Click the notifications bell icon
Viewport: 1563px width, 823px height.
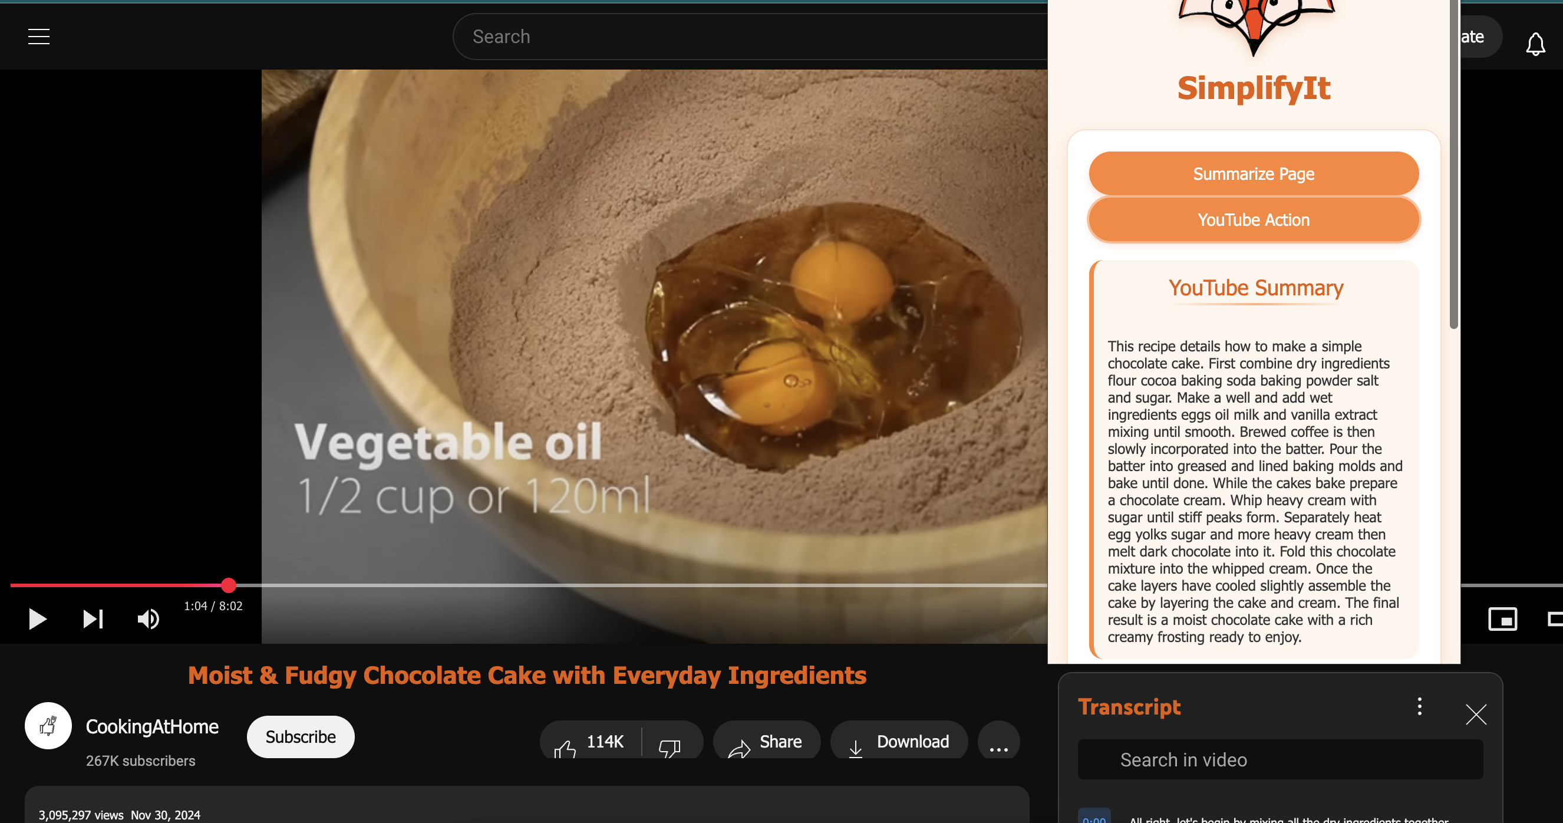click(x=1535, y=44)
